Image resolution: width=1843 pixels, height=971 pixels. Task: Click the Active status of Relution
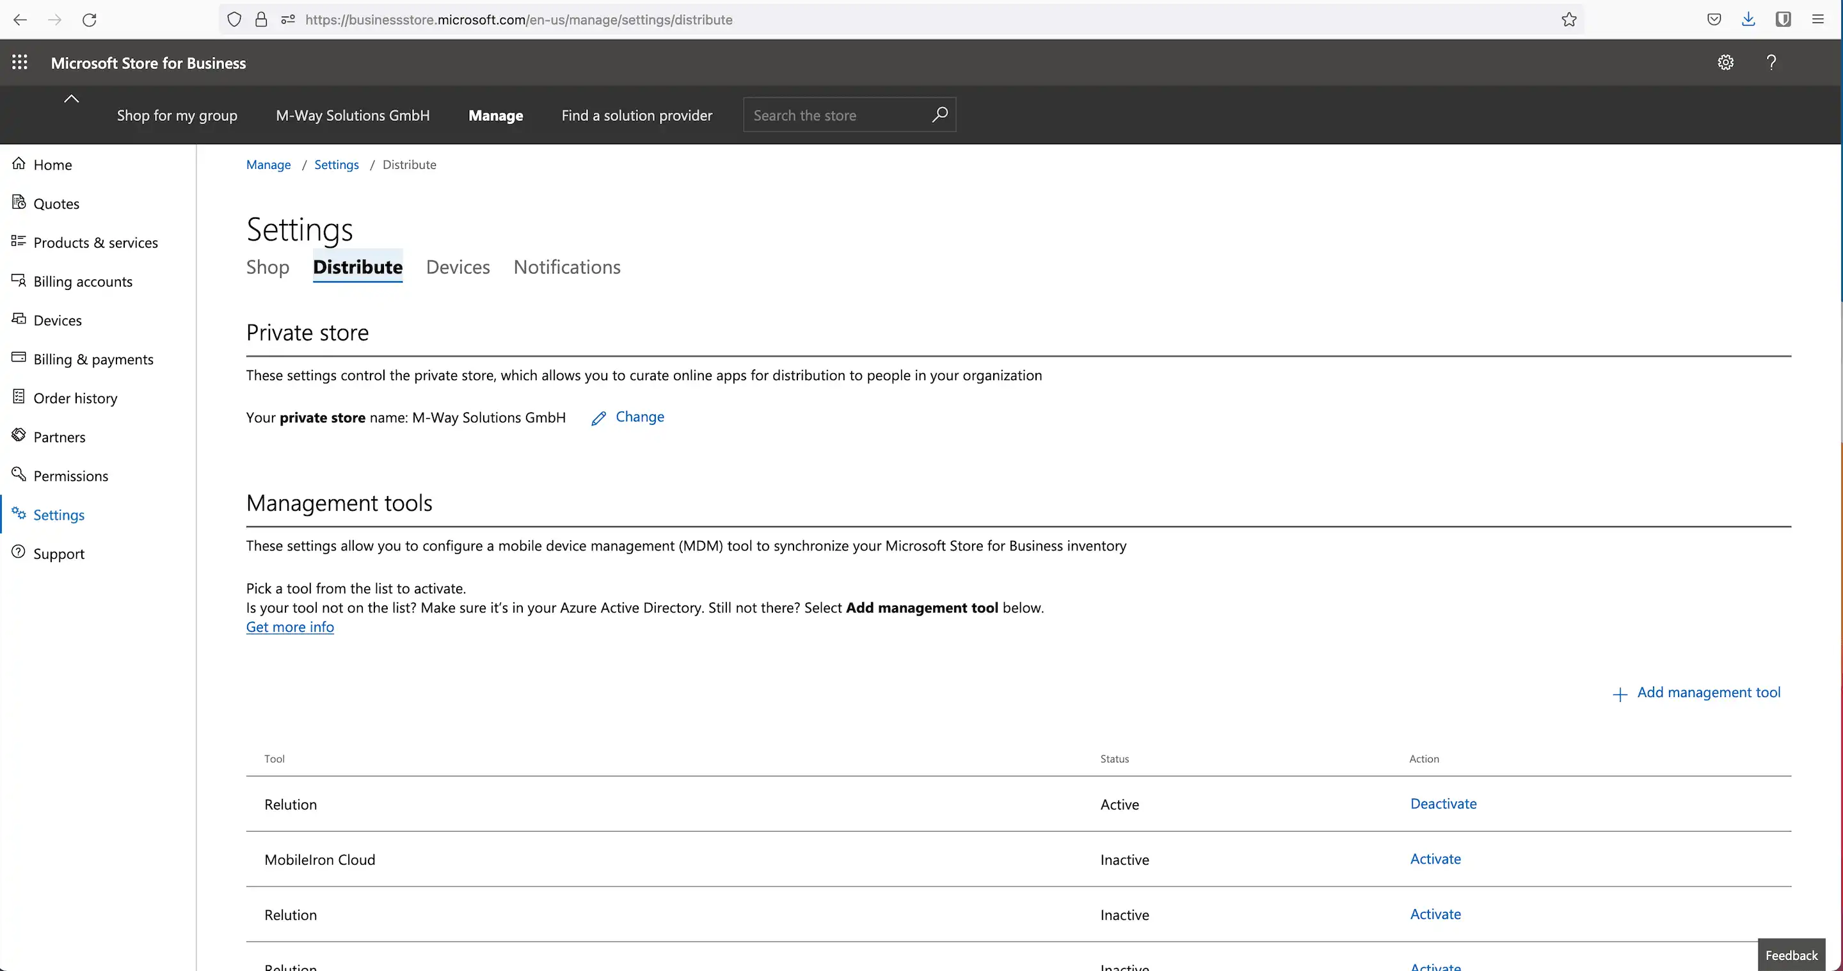1120,805
